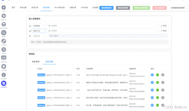Check the speech_1749454978879 row checkbox
Image resolution: width=189 pixels, height=111 pixels.
[32, 90]
